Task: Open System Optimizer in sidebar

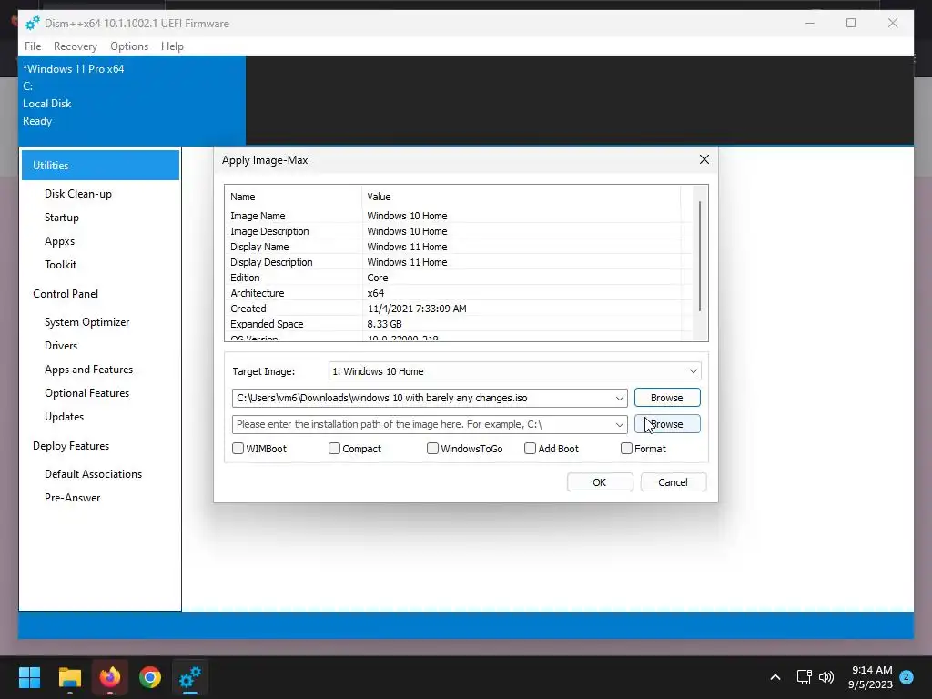Action: (86, 322)
